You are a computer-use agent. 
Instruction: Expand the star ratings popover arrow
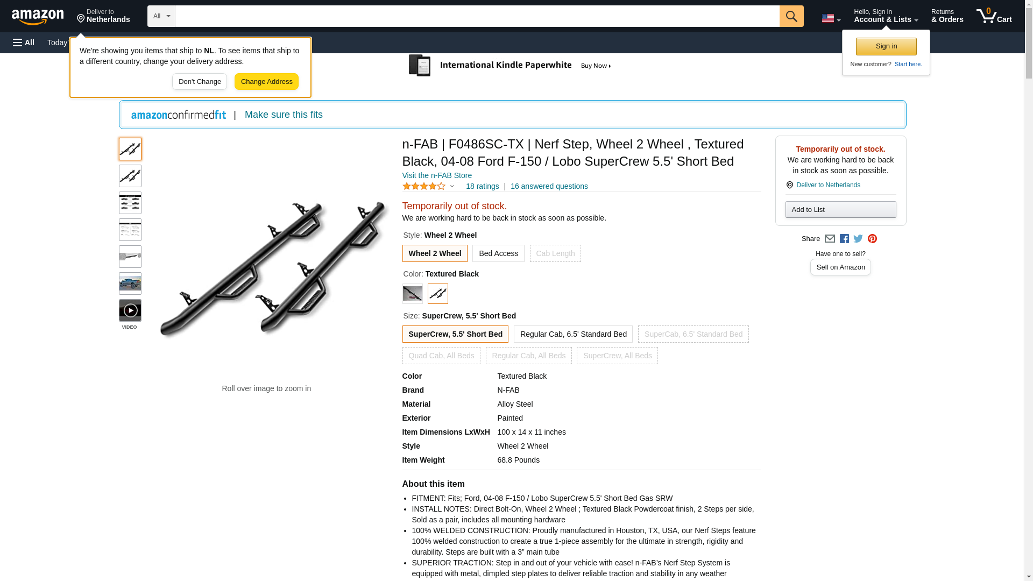click(x=452, y=187)
